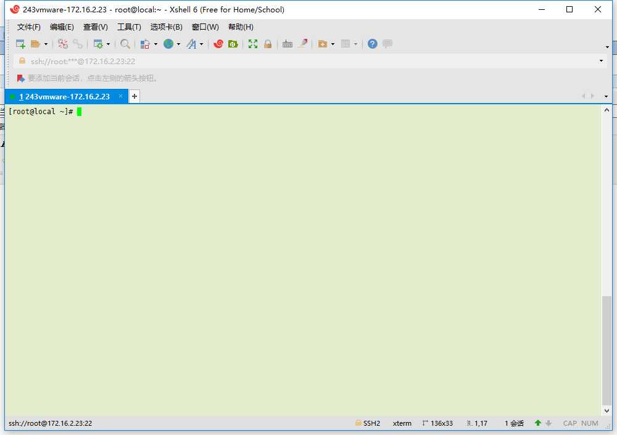
Task: Expand the color scheme dropdown arrow
Action: (x=155, y=44)
